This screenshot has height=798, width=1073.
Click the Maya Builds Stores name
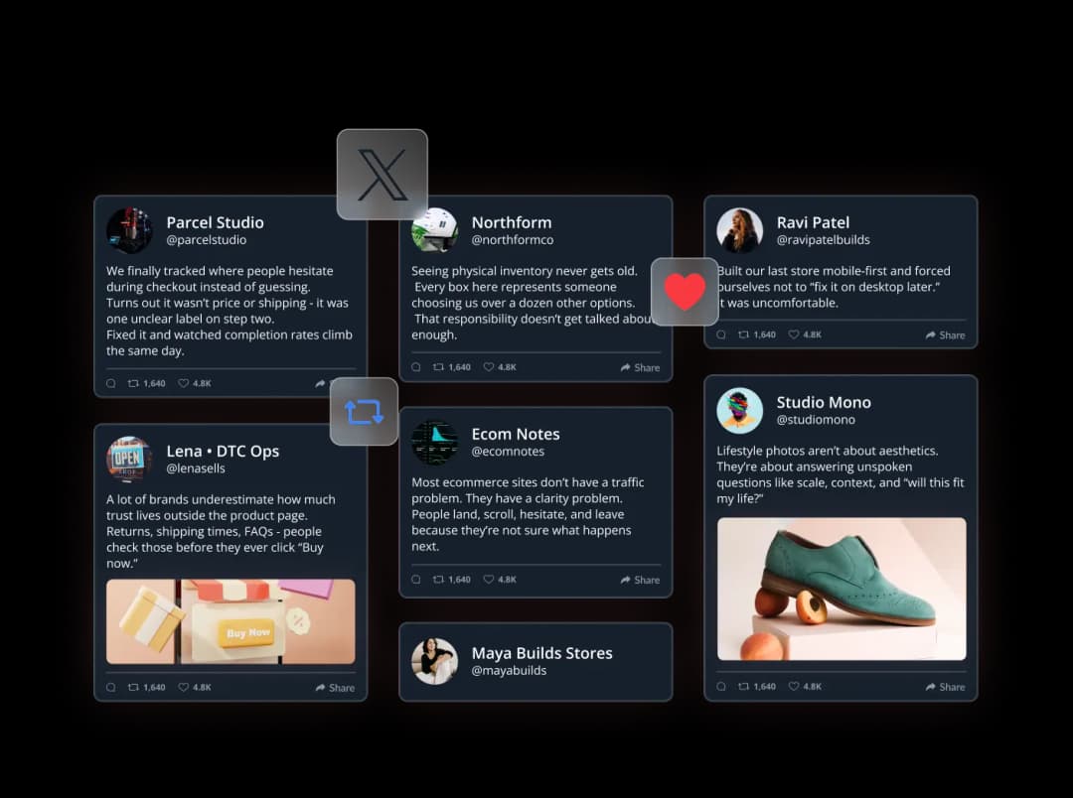point(542,653)
